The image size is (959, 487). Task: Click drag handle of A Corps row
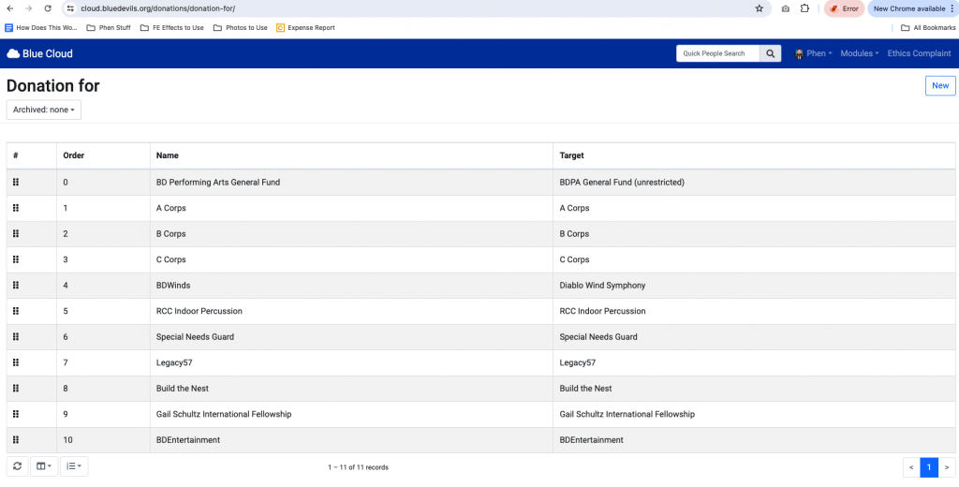click(16, 208)
